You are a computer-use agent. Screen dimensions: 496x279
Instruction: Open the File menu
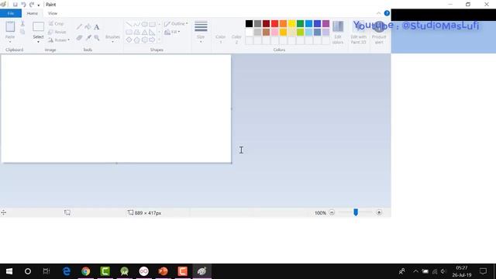click(11, 13)
